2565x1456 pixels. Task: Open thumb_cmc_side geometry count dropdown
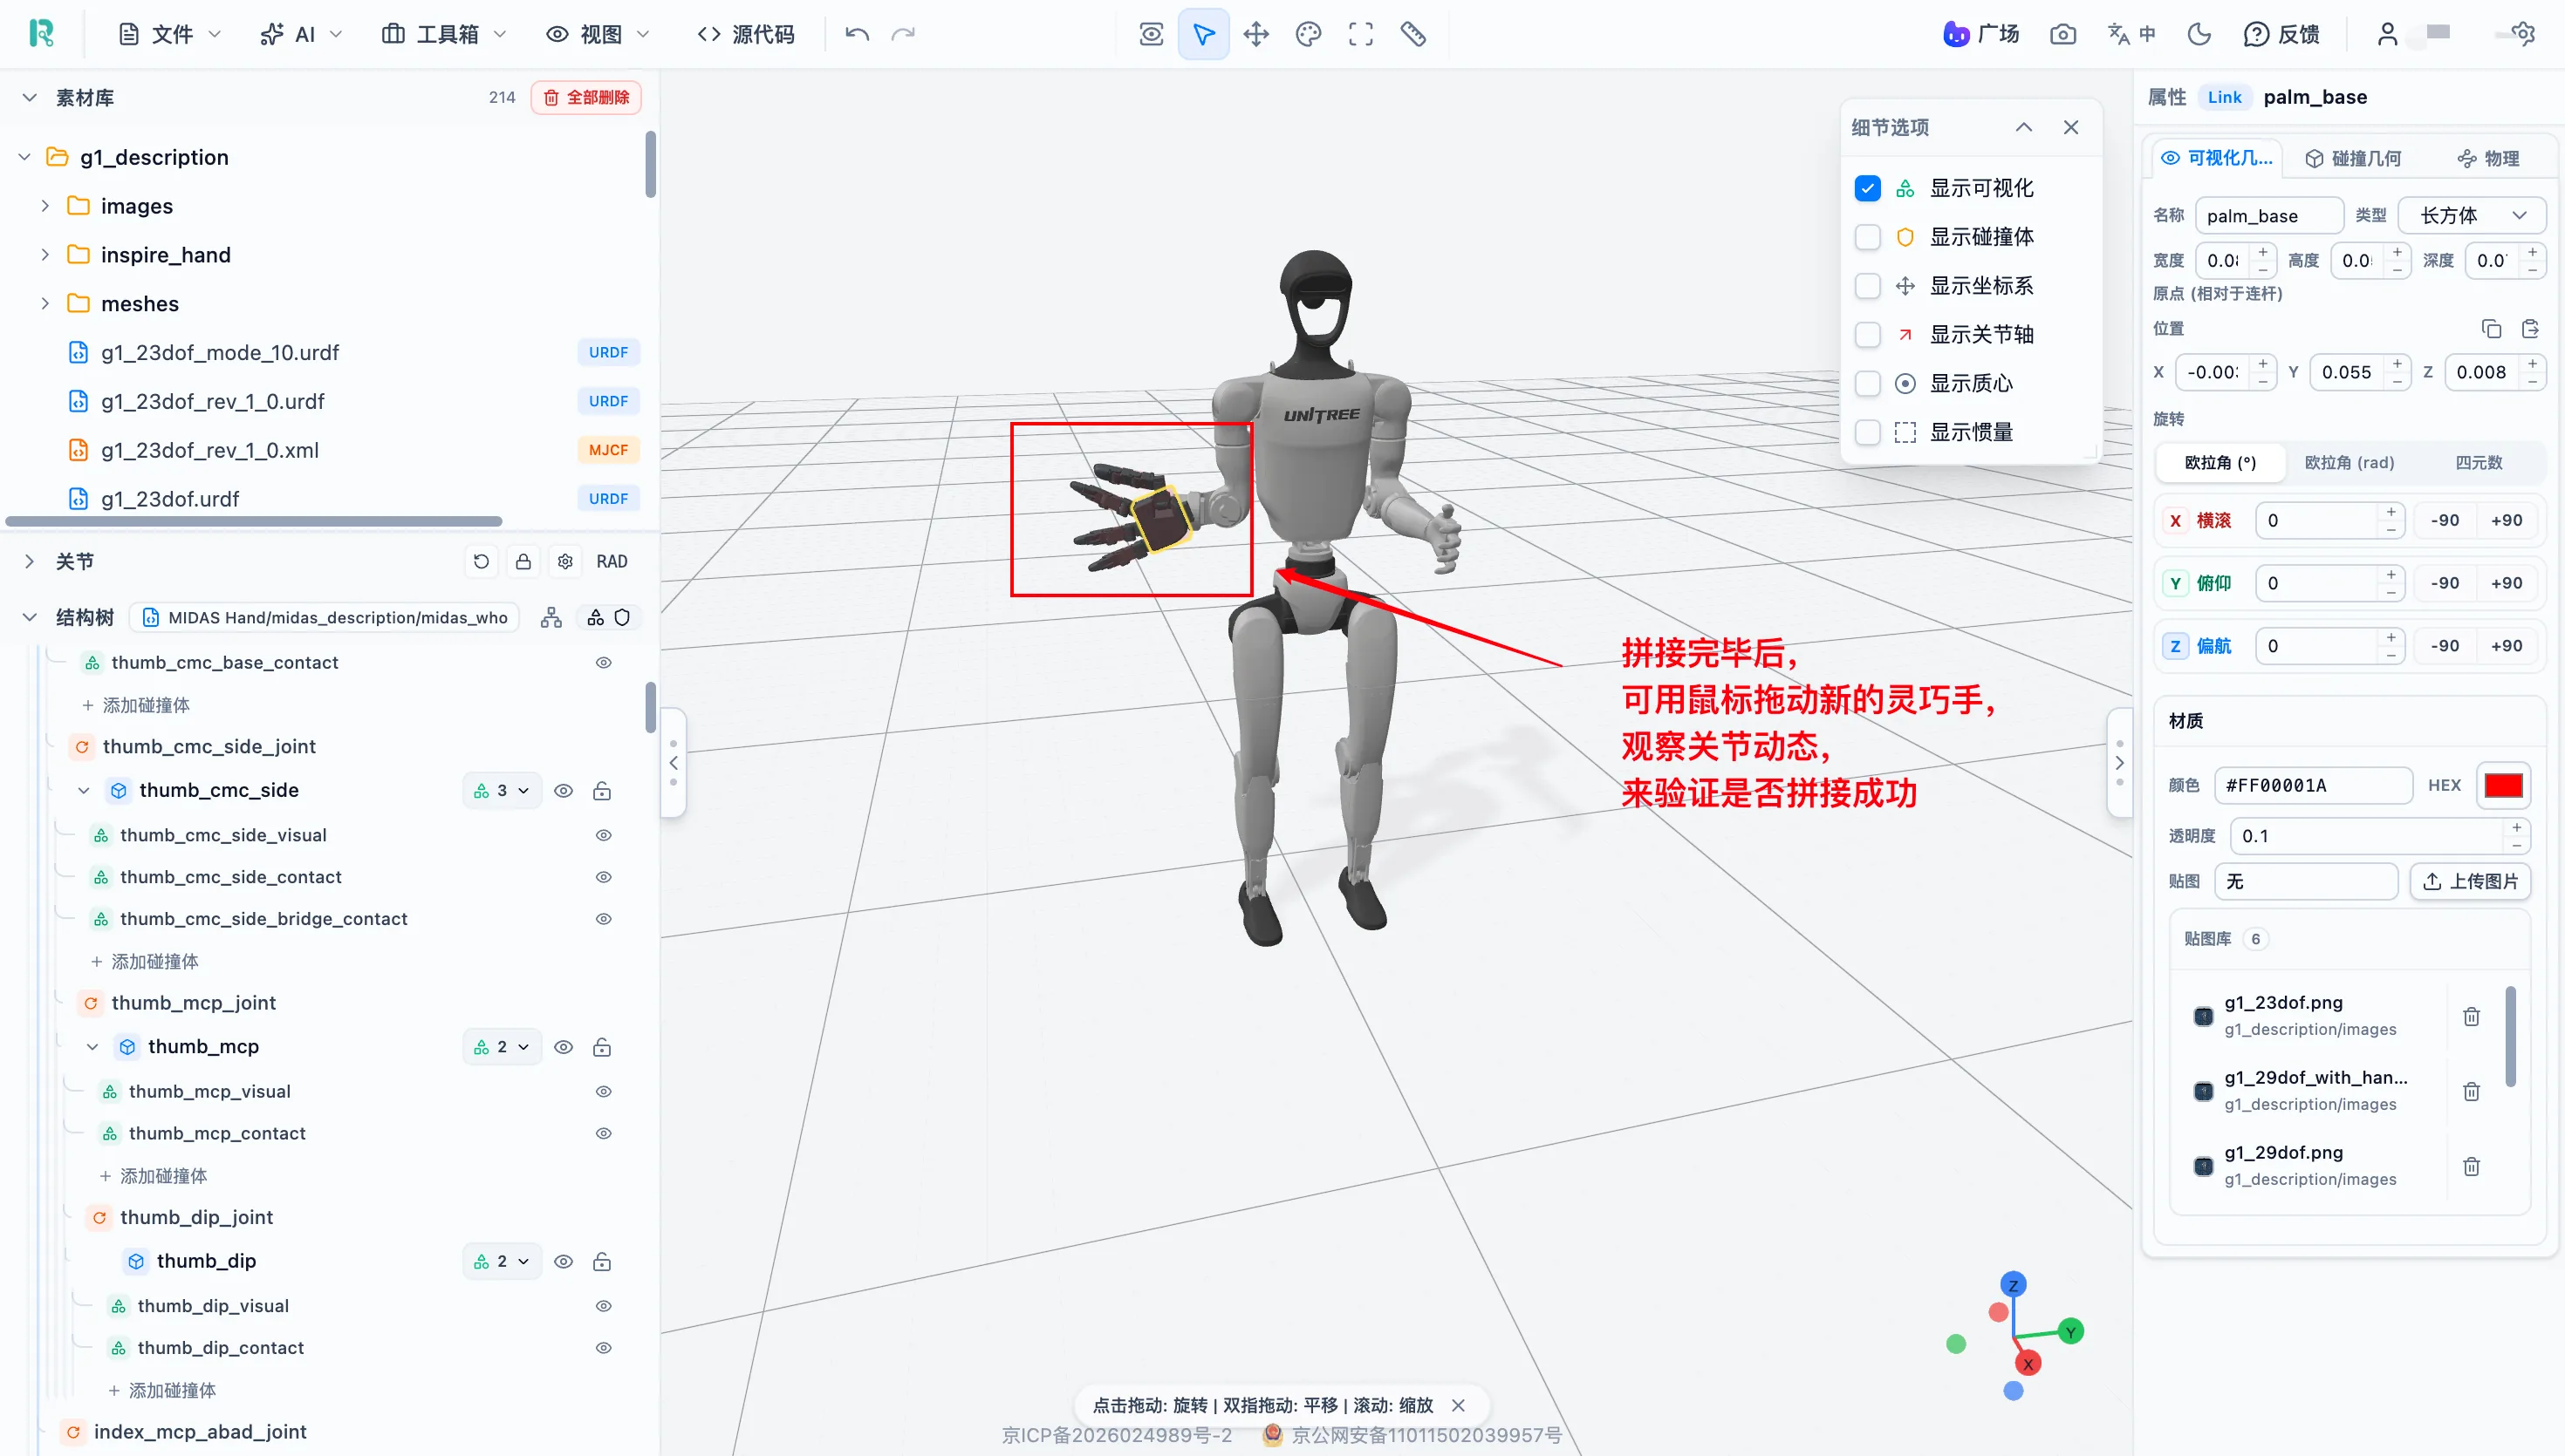coord(501,791)
